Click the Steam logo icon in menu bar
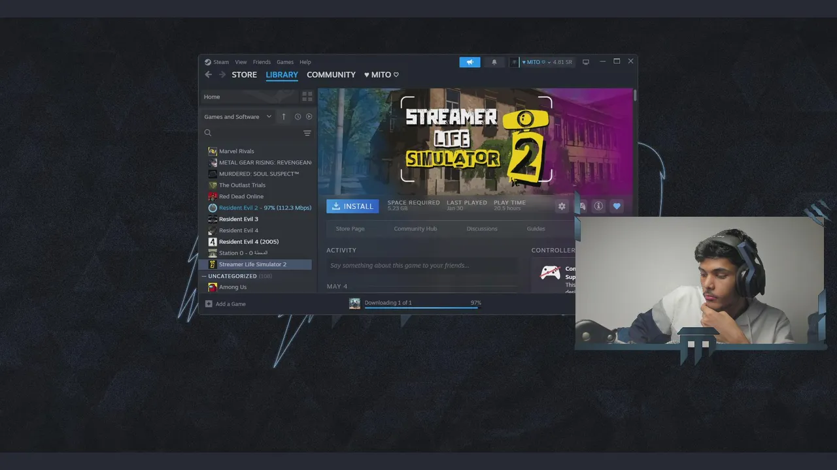The height and width of the screenshot is (470, 837). tap(208, 62)
